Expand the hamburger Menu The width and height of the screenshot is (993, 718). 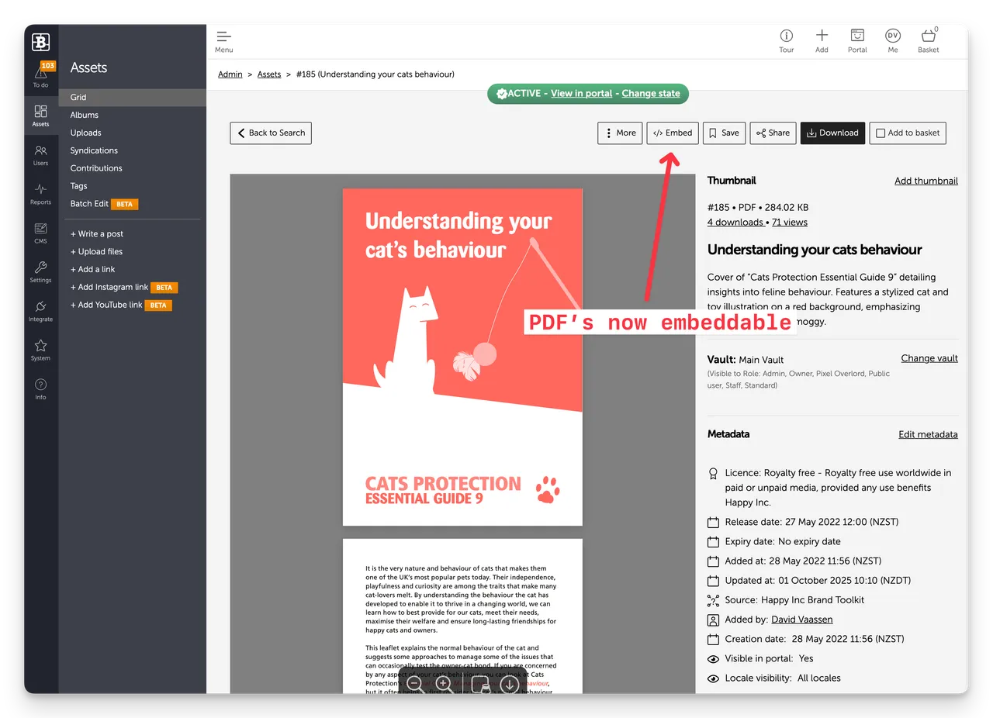click(x=224, y=40)
